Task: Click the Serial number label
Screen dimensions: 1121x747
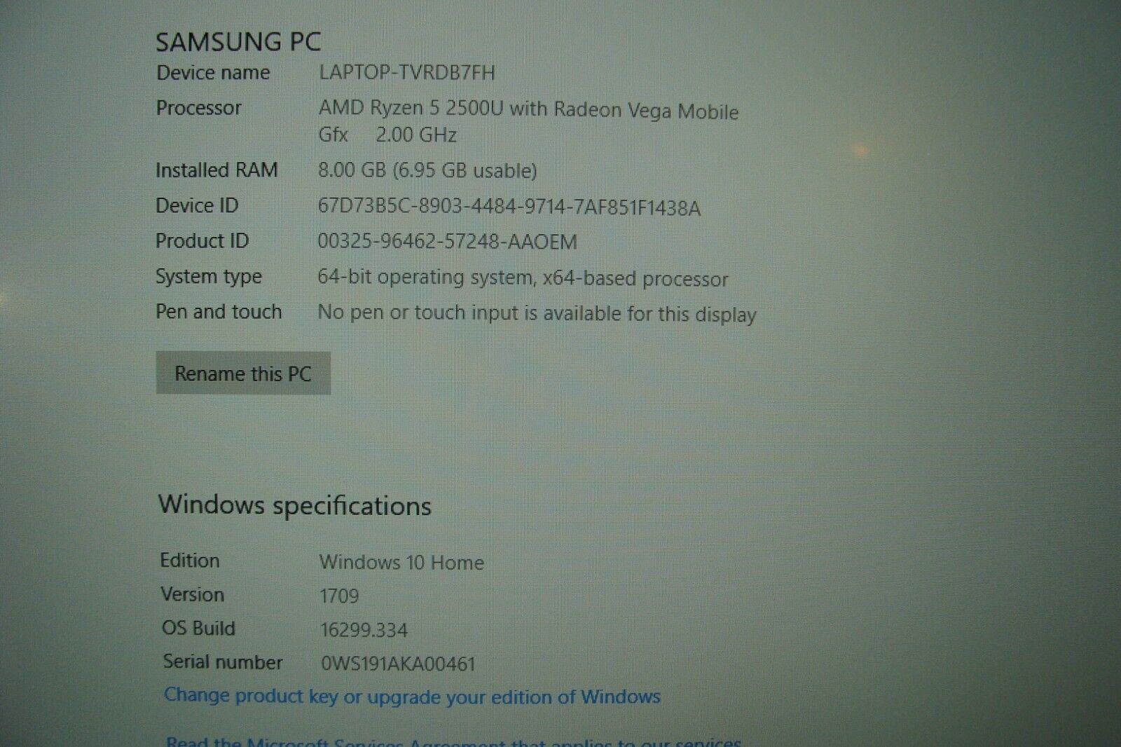Action: pos(223,662)
